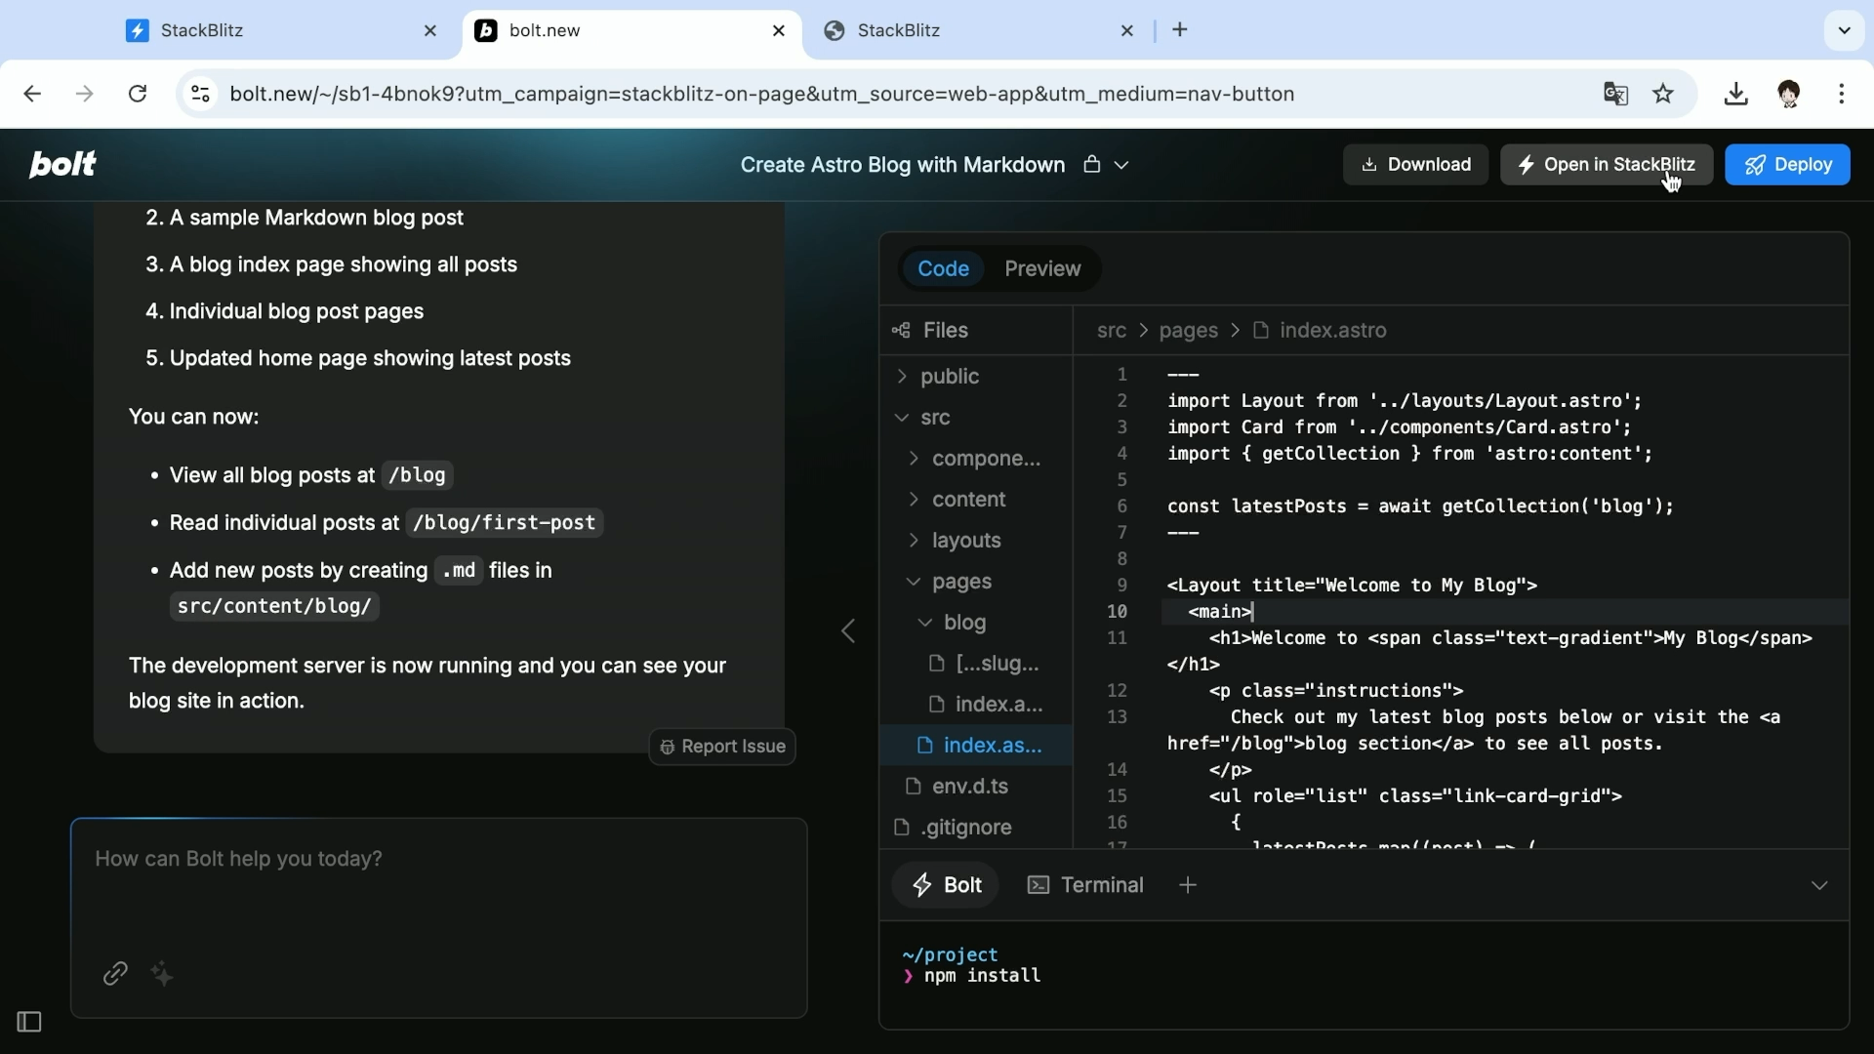Toggle project privacy with the lock icon

tap(1093, 165)
